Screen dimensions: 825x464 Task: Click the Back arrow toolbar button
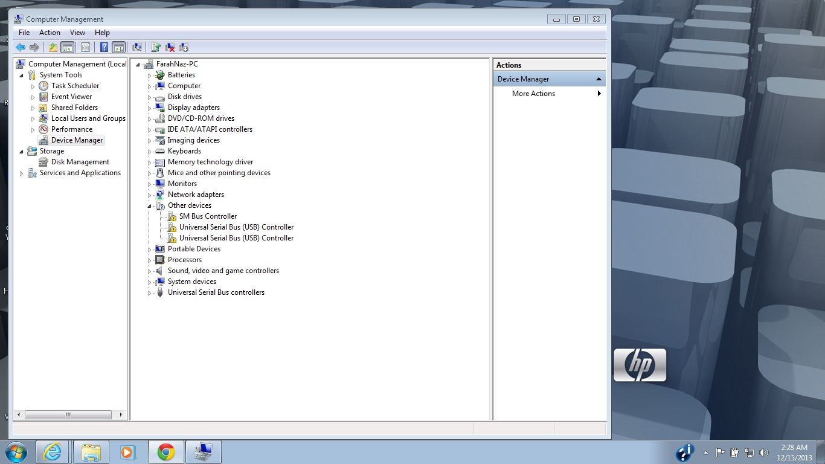click(21, 47)
